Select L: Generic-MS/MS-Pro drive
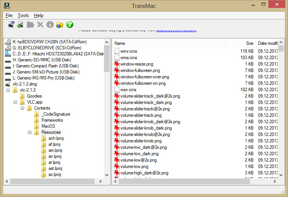 pos(43,78)
